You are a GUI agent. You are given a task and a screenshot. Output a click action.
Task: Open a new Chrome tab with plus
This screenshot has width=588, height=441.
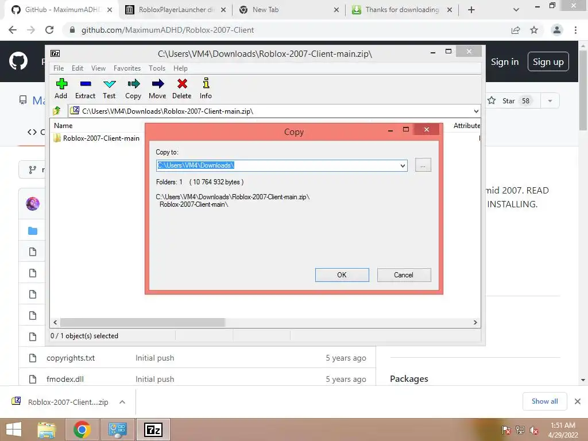point(471,10)
